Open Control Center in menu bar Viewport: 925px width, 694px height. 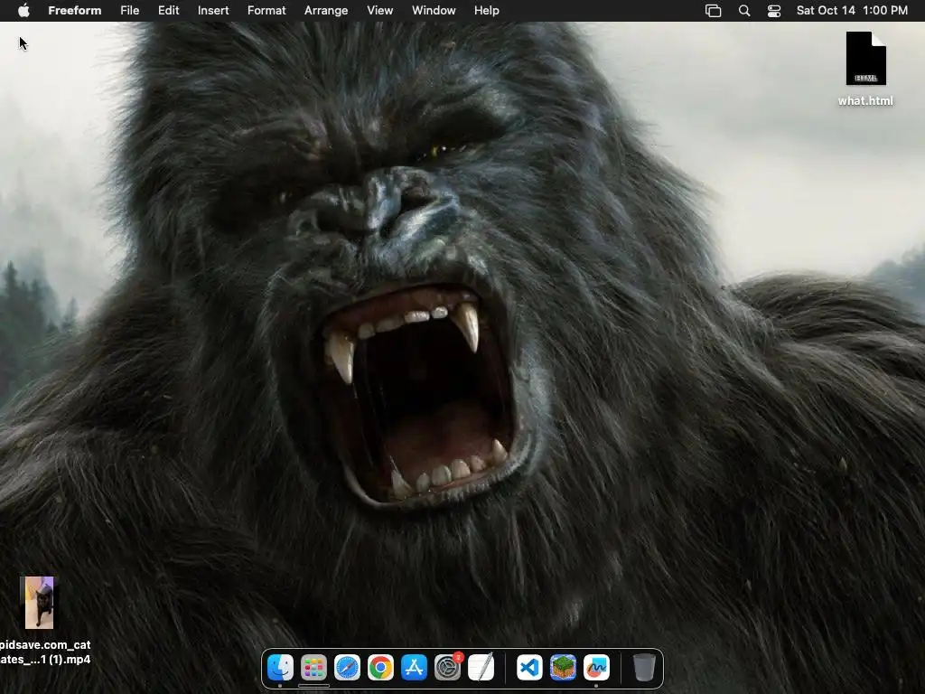(774, 11)
